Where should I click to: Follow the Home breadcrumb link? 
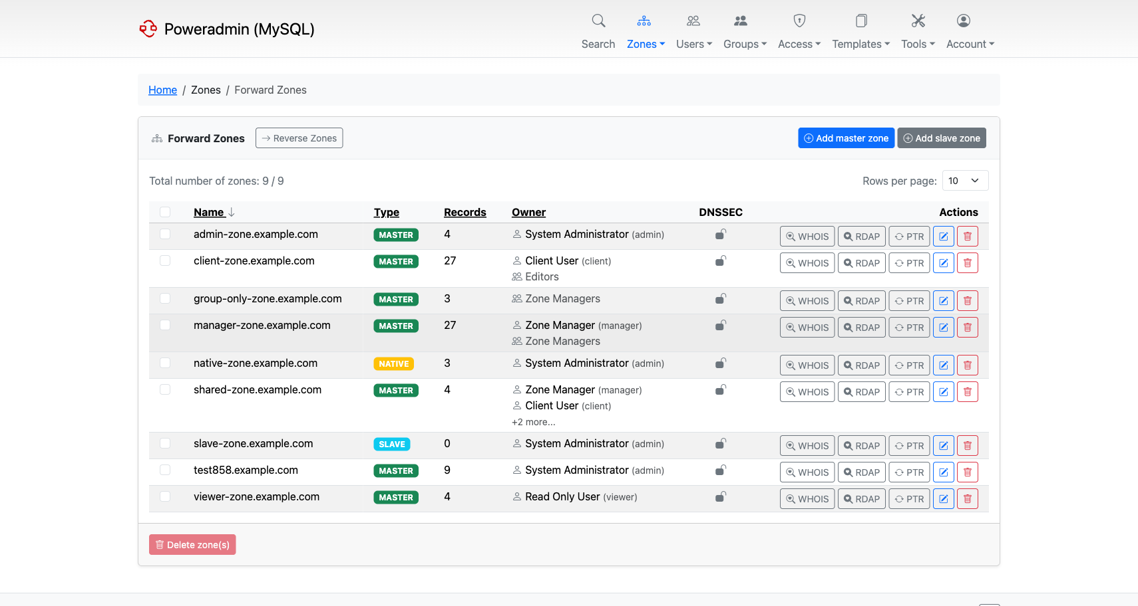pos(162,90)
